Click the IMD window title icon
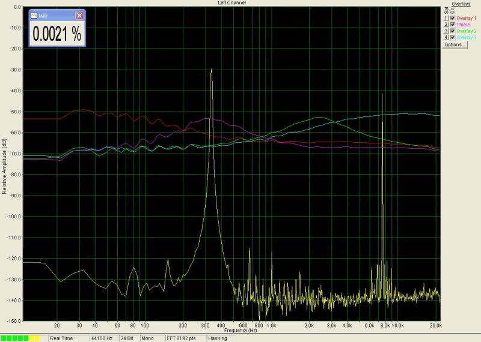 click(34, 16)
